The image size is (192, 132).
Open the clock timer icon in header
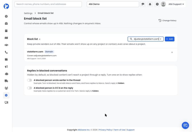tap(157, 4)
